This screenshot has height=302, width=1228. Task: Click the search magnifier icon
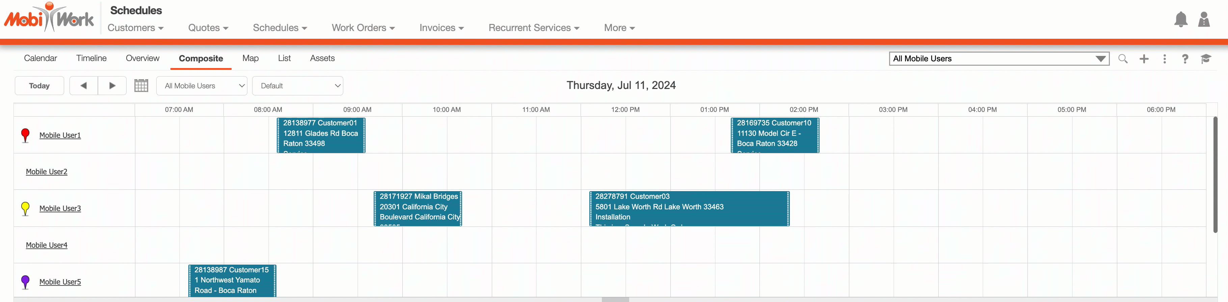click(1123, 59)
